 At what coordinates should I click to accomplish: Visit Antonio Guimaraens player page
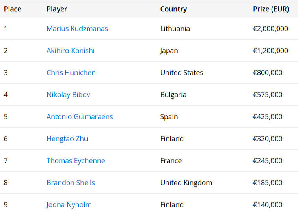(80, 117)
